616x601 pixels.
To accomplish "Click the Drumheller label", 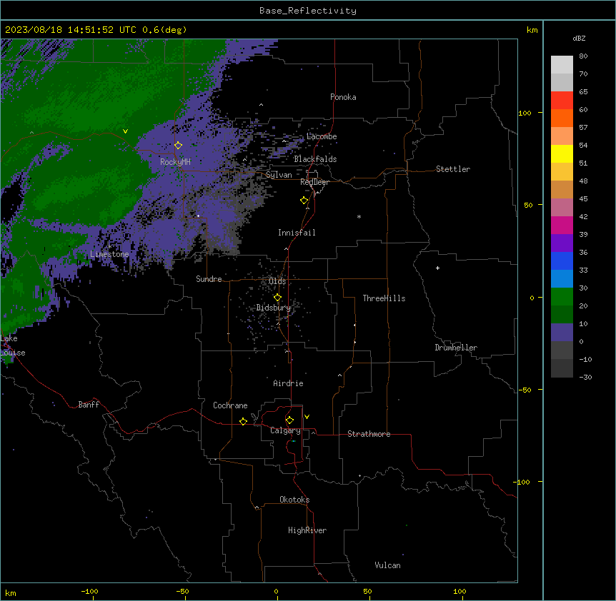I will [x=456, y=348].
